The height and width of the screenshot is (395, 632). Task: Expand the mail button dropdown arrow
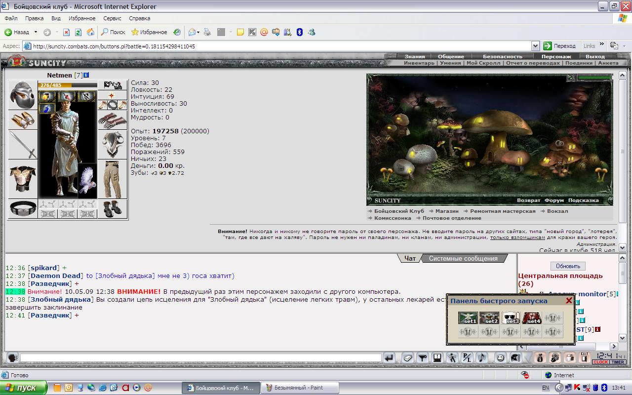click(198, 32)
